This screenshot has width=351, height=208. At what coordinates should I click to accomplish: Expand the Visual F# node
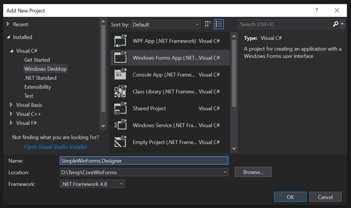pos(11,123)
